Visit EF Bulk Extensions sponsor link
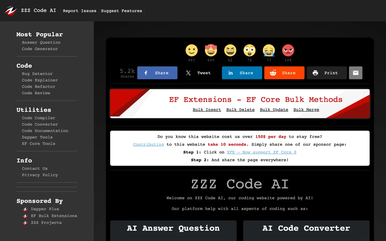 tap(54, 216)
